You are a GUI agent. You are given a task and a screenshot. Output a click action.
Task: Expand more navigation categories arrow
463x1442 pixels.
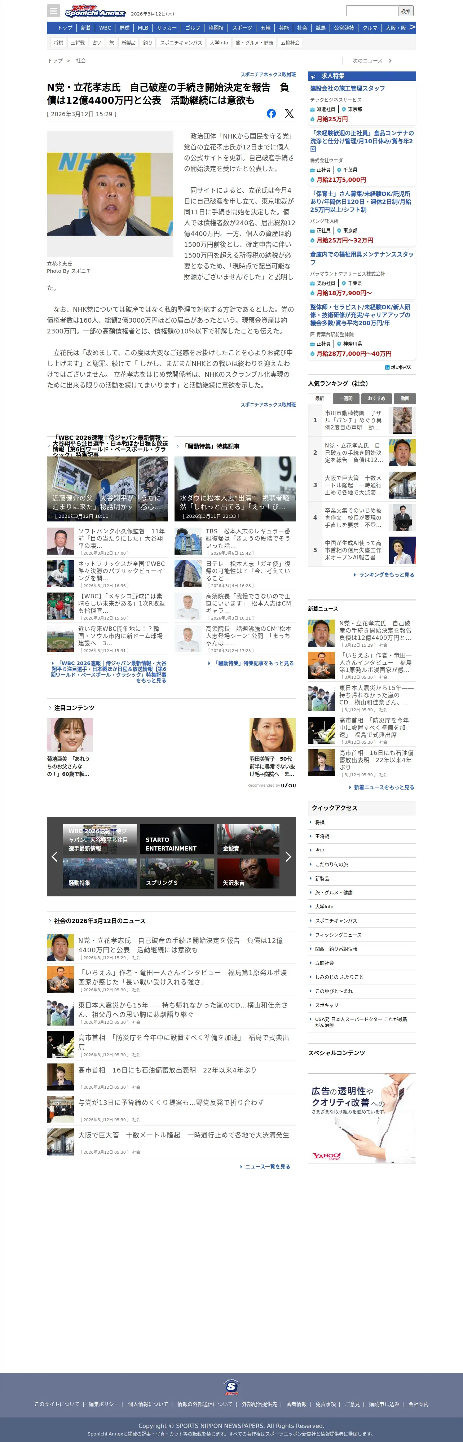(412, 27)
